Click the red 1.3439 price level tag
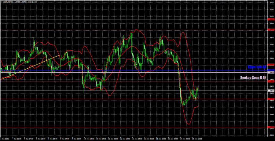 (271, 99)
